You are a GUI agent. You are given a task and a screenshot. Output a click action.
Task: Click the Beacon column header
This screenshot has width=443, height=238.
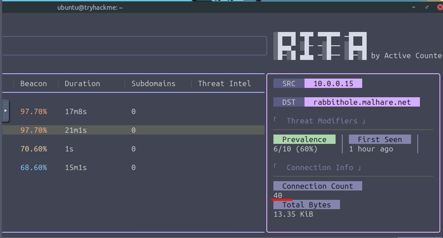(33, 83)
